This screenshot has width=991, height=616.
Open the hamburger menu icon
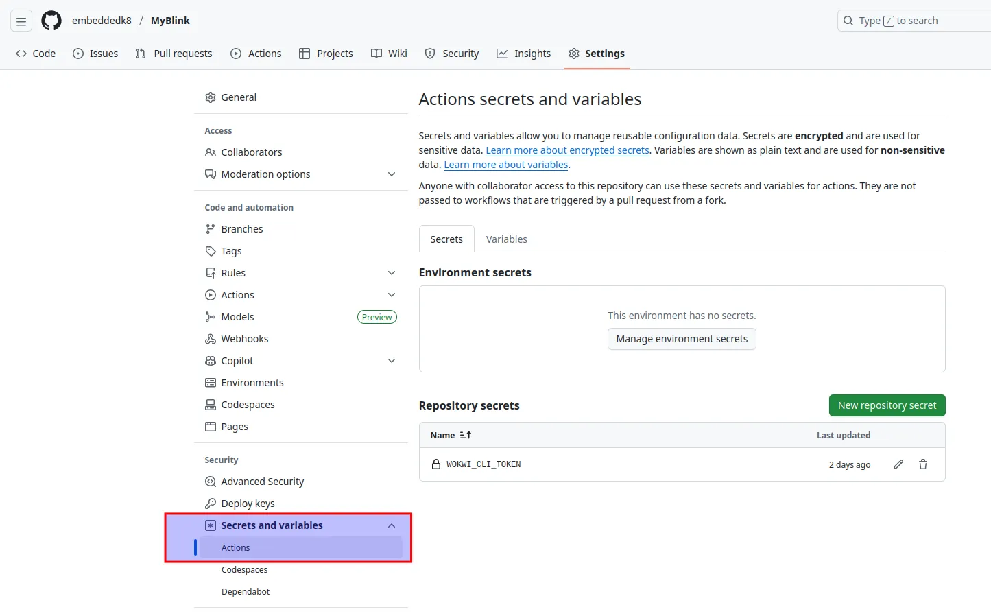(x=21, y=21)
